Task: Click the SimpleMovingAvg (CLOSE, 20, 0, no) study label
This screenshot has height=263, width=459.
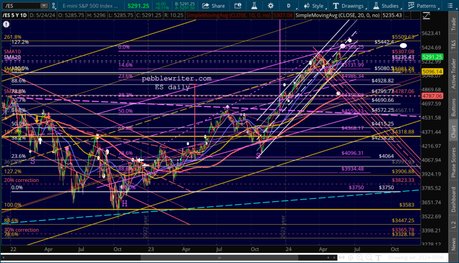Action: 337,15
